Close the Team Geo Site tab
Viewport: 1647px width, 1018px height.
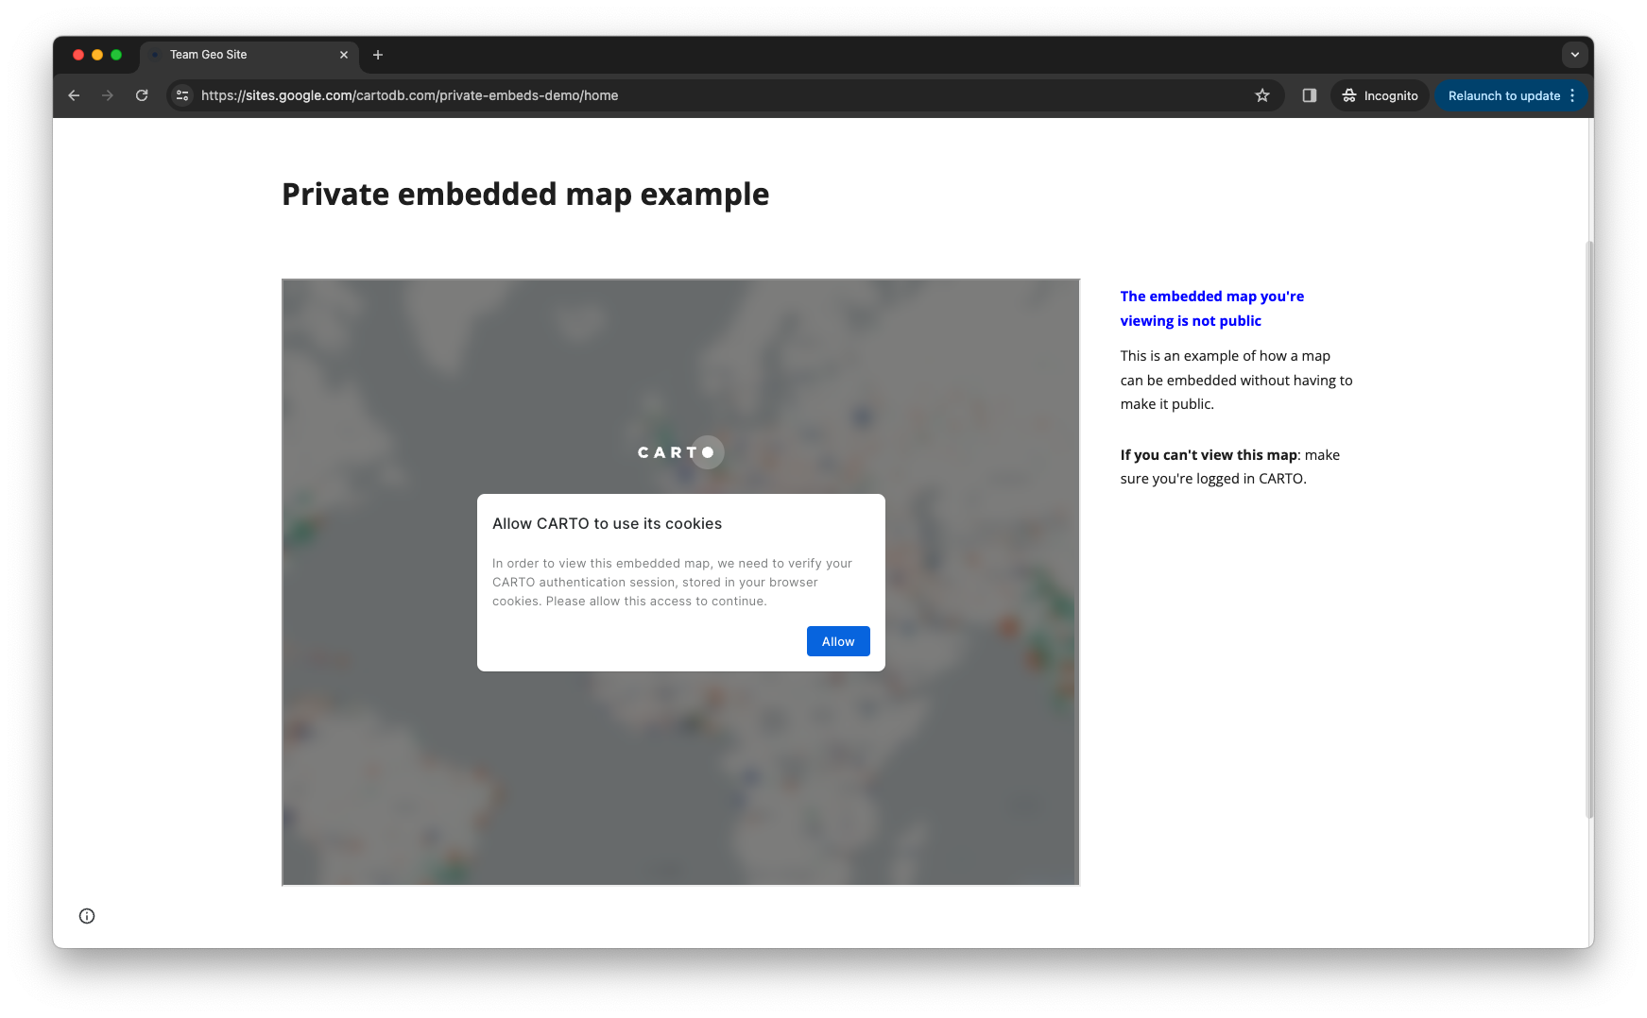[x=344, y=55]
